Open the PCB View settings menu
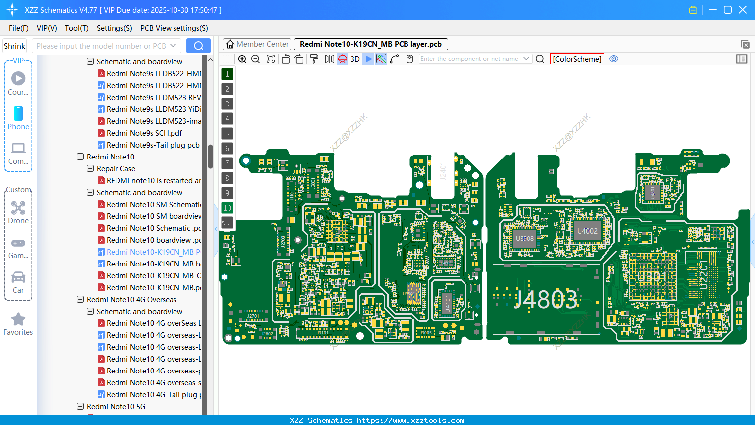This screenshot has width=755, height=425. point(174,28)
